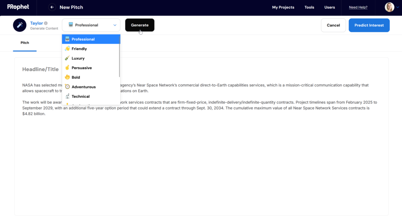This screenshot has width=402, height=219.
Task: Click the Headline/Title field
Action: pos(40,69)
